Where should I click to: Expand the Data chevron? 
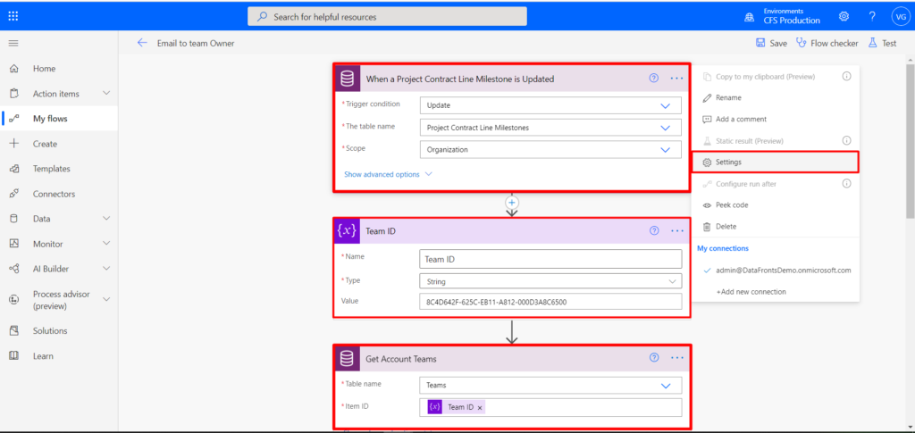[106, 219]
